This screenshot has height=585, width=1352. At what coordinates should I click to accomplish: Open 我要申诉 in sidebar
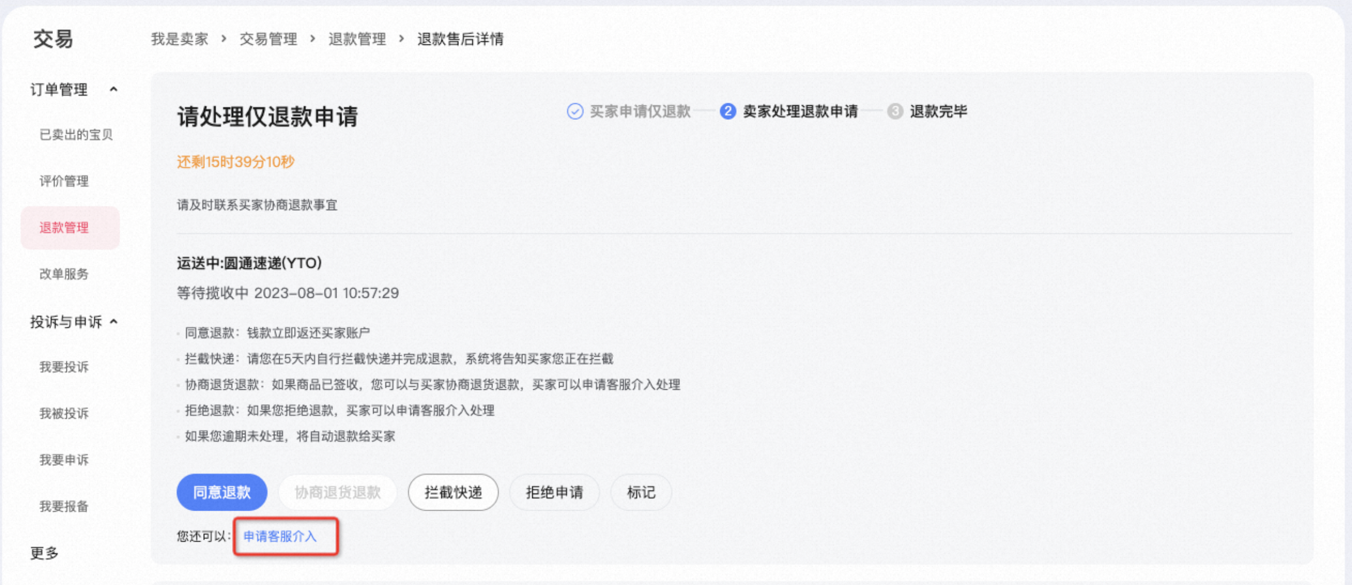64,460
